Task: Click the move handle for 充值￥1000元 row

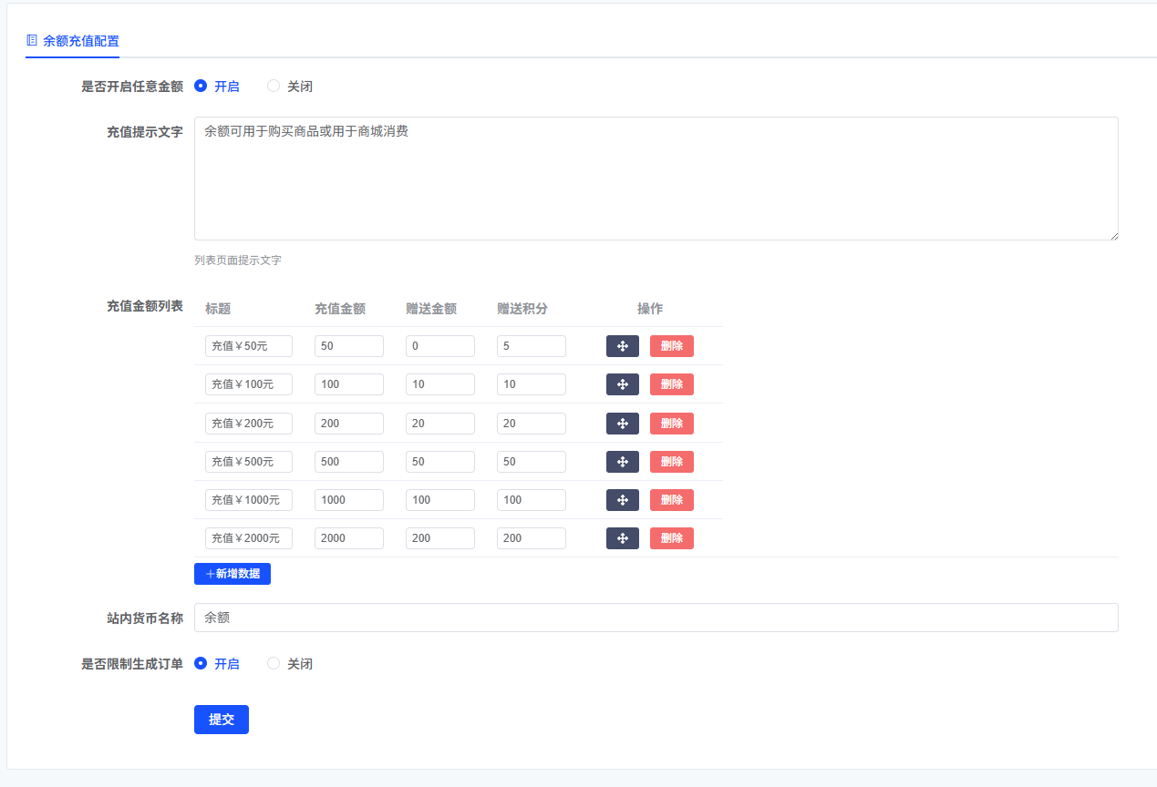Action: (x=623, y=499)
